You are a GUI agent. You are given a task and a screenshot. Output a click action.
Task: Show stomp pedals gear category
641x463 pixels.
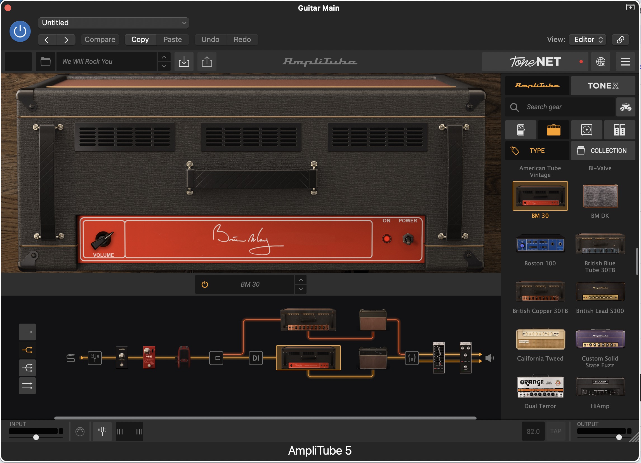tap(520, 130)
